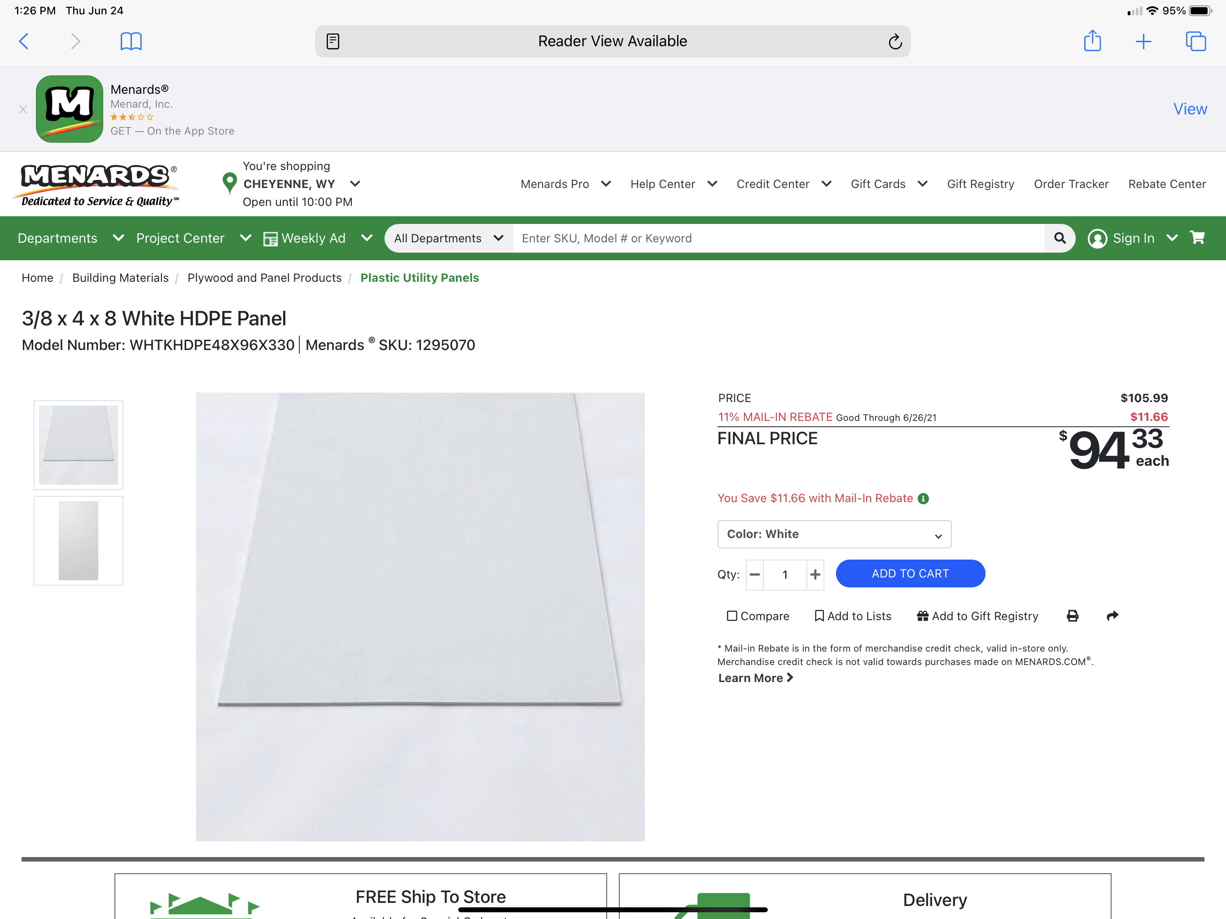The width and height of the screenshot is (1226, 919).
Task: Click the print product icon
Action: tap(1073, 616)
